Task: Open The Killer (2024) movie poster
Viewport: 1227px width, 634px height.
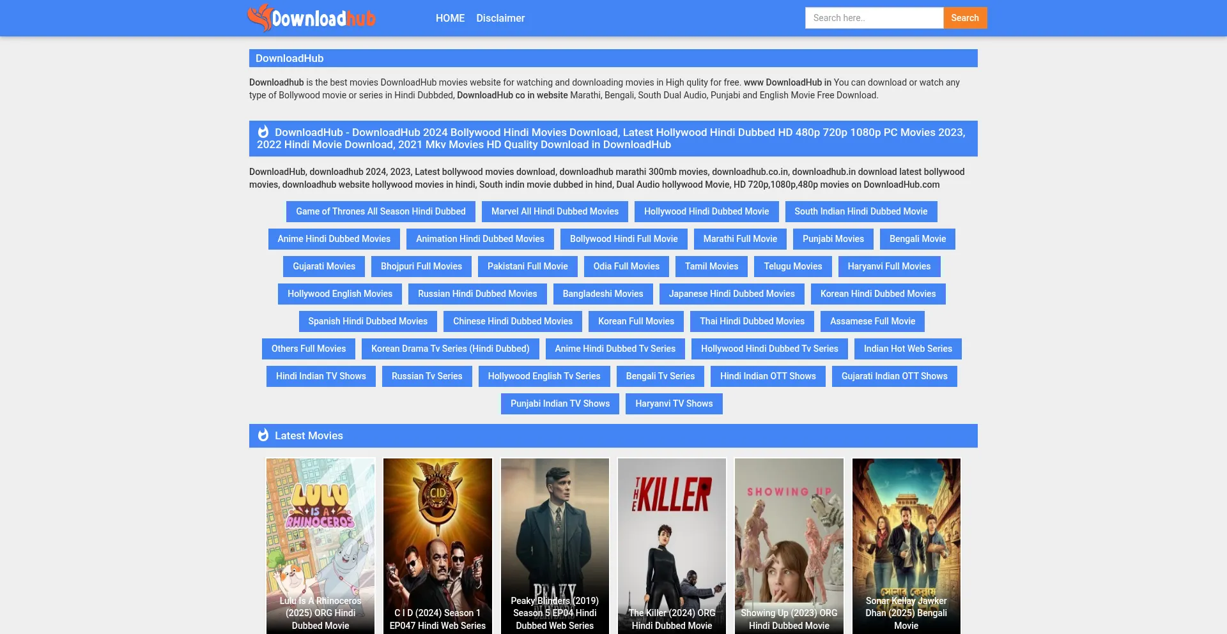Action: [672, 546]
